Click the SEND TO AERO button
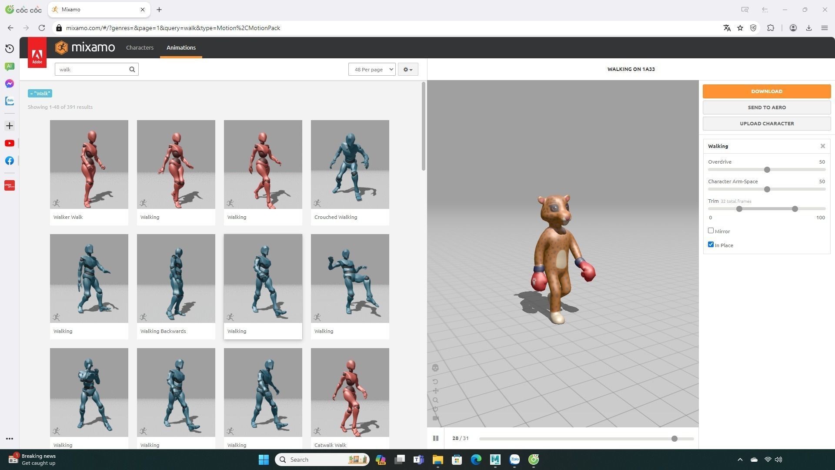 (767, 107)
